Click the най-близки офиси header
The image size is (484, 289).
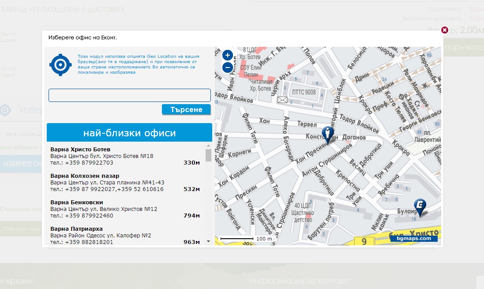coord(129,133)
